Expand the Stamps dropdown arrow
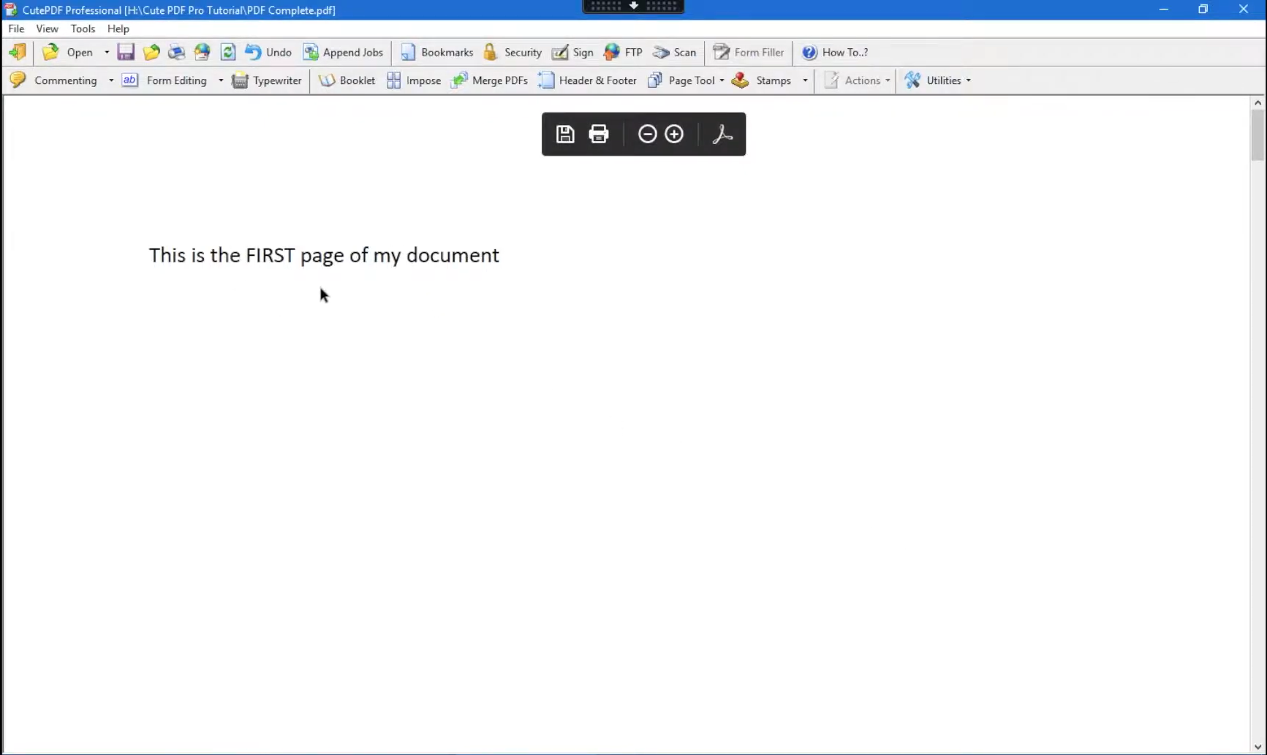The height and width of the screenshot is (755, 1267). pos(805,80)
